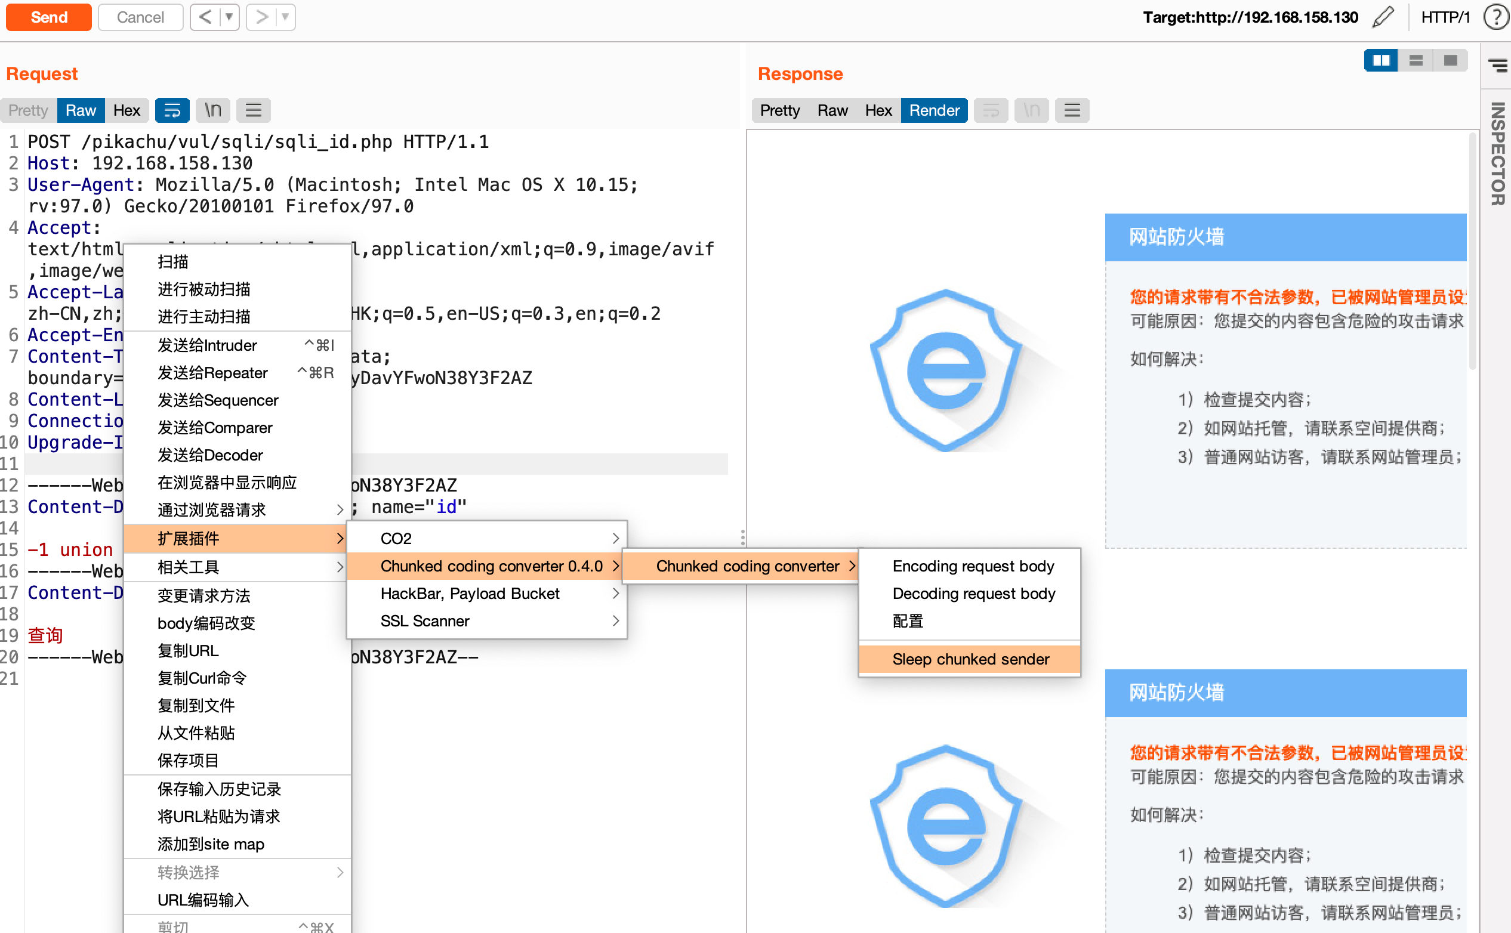This screenshot has height=933, width=1511.
Task: Select the Response Render tab
Action: pyautogui.click(x=935, y=110)
